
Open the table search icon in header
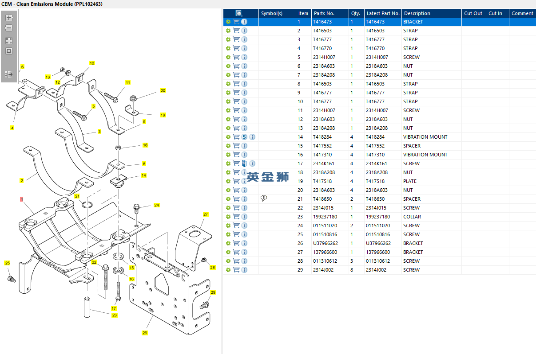(238, 13)
